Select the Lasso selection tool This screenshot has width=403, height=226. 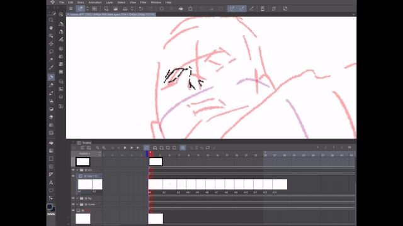click(51, 51)
